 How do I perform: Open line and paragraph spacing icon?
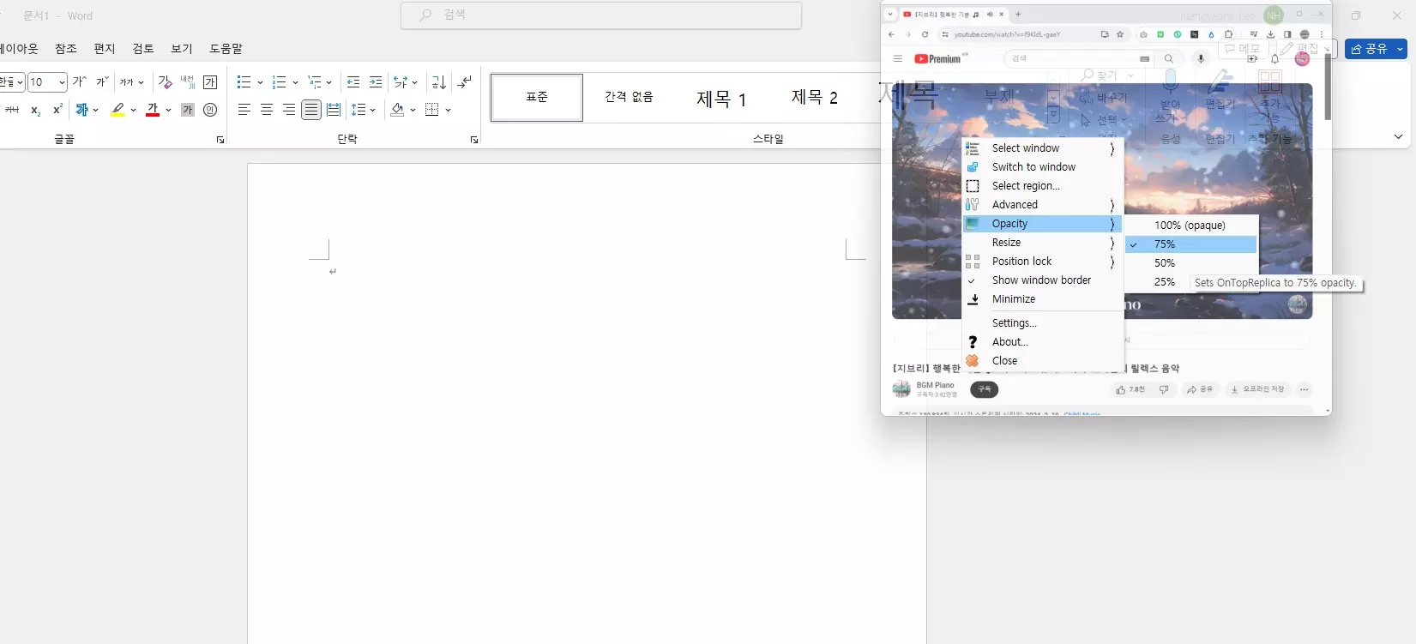[x=359, y=110]
